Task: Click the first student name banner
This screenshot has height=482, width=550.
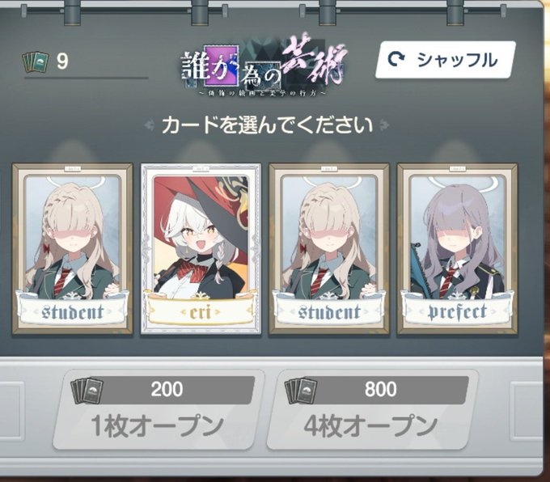Action: [73, 311]
